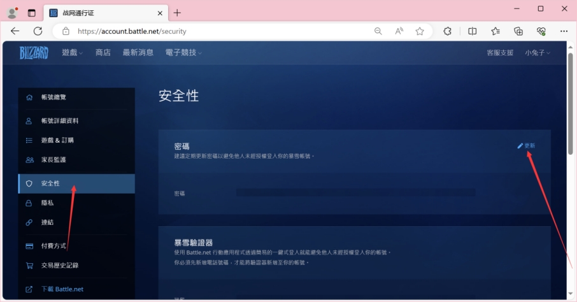The width and height of the screenshot is (577, 302).
Task: Open tab actions menu icon
Action: (x=32, y=13)
